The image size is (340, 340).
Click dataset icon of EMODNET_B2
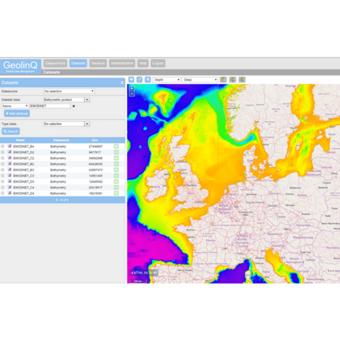coord(10,164)
